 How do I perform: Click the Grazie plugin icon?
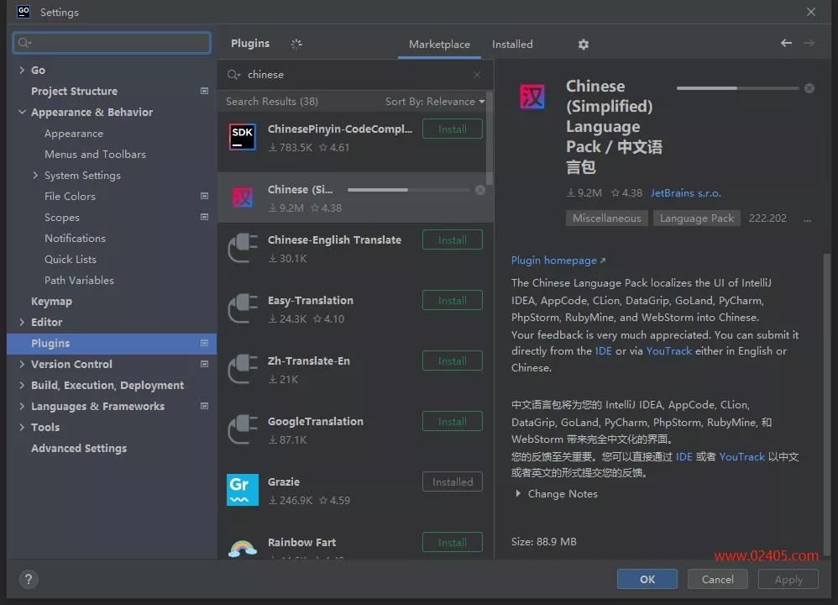tap(243, 489)
